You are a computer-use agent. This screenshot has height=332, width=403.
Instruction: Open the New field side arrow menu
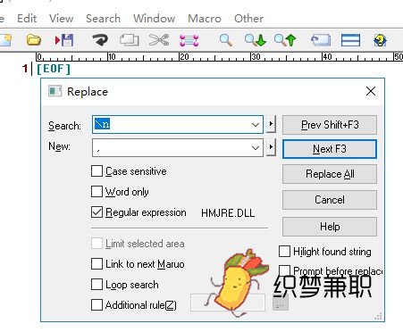coord(271,147)
